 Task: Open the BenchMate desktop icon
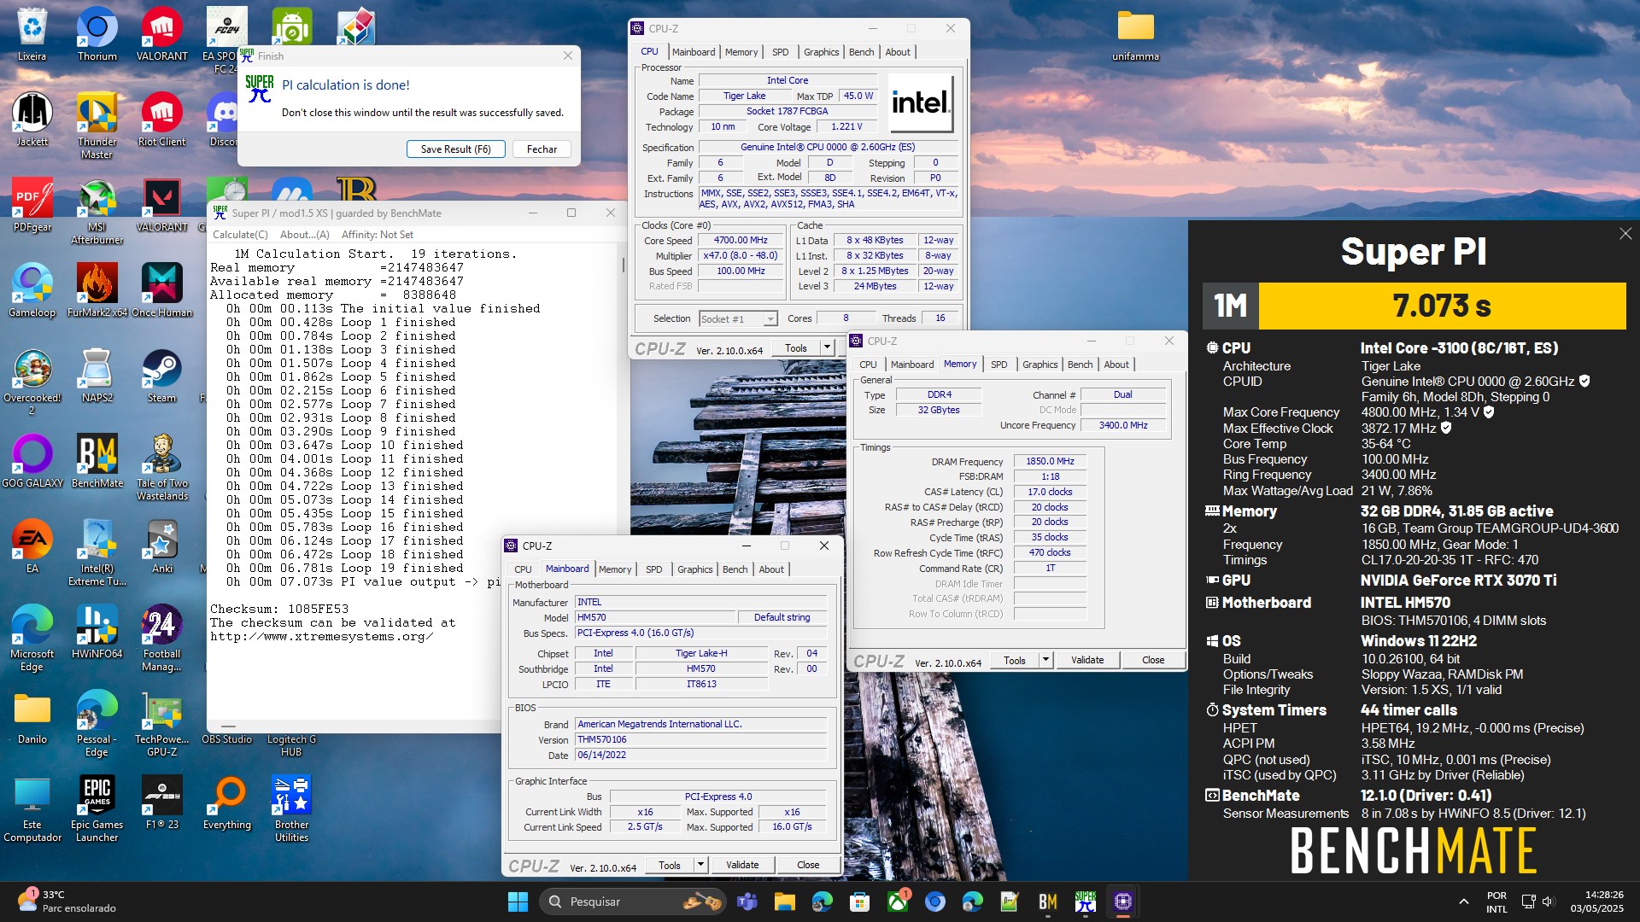click(97, 461)
